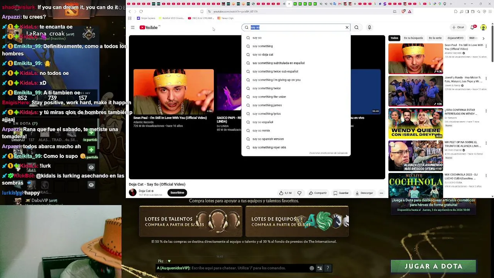Screen dimensions: 494x278
Task: Open Sean Paul endscreen video card
Action: (174, 92)
